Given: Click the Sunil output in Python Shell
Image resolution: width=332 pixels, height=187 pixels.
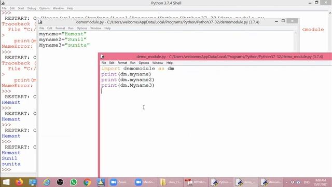Looking at the screenshot, I should point(9,158).
